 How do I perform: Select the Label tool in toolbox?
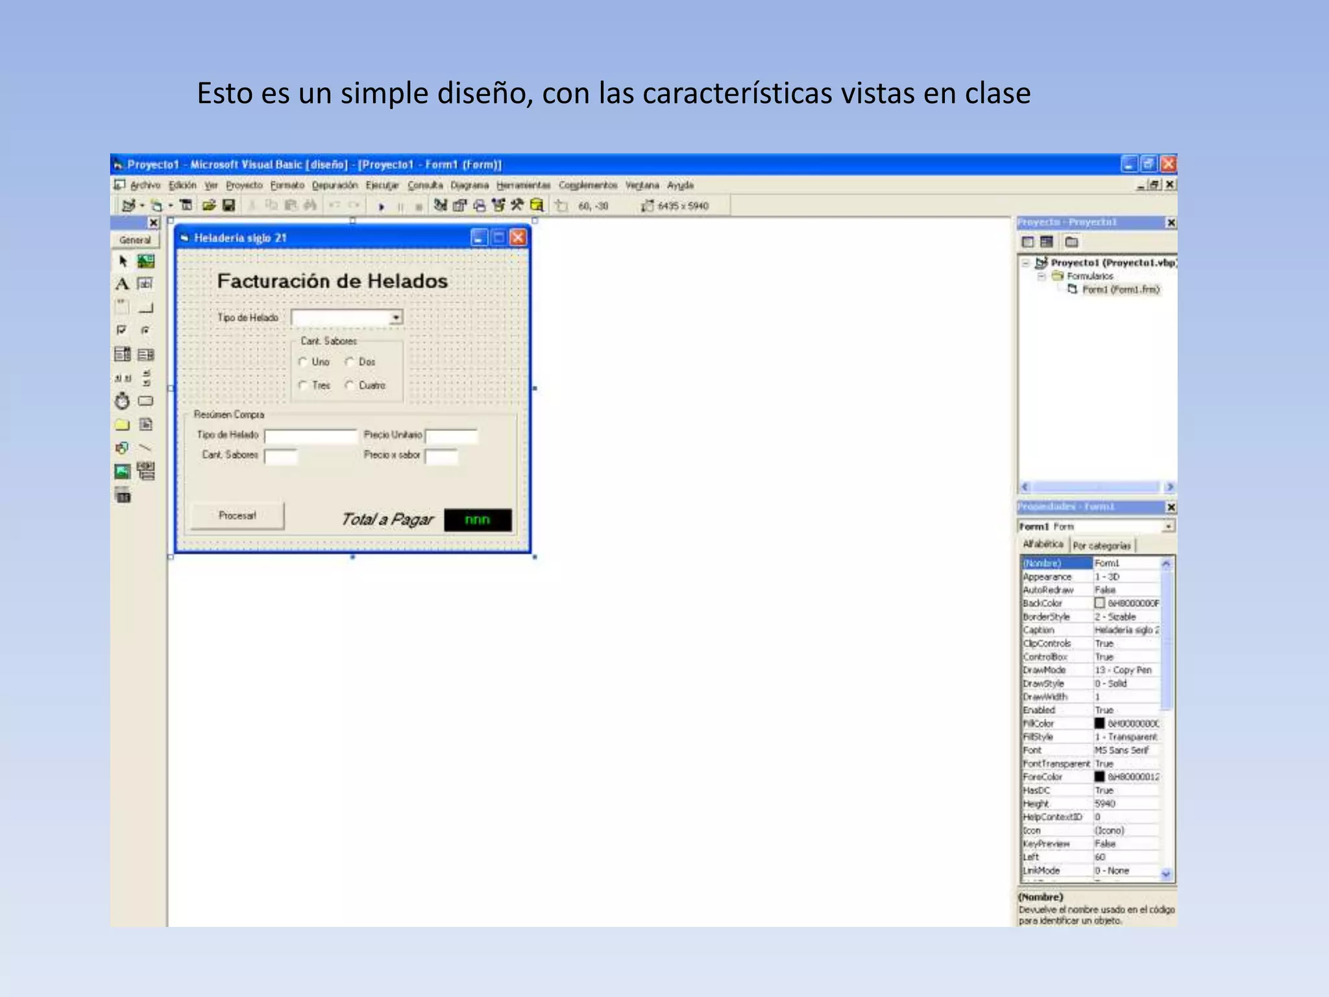(122, 284)
